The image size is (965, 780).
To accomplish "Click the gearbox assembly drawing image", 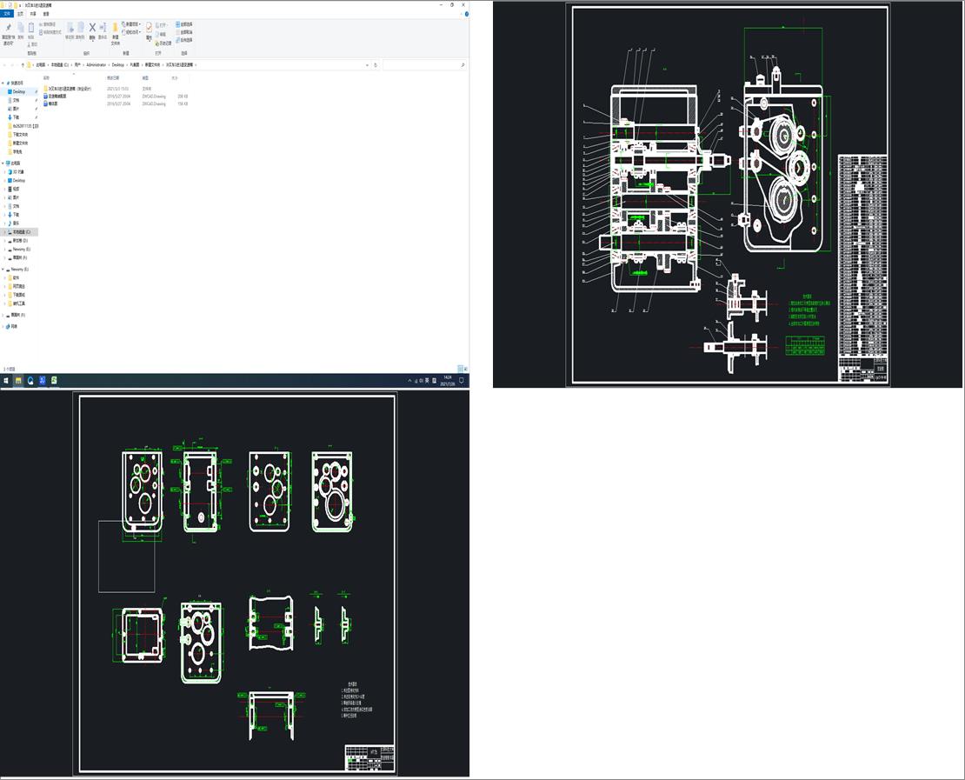I will 728,195.
